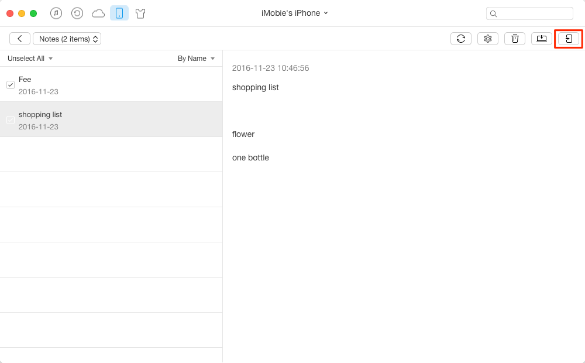Delete selected notes with trash icon

pos(515,39)
